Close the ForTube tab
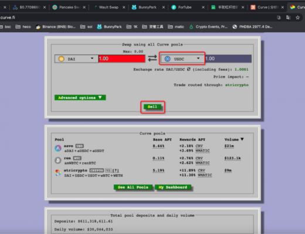Viewport: 305px width, 234px height. [x=203, y=7]
